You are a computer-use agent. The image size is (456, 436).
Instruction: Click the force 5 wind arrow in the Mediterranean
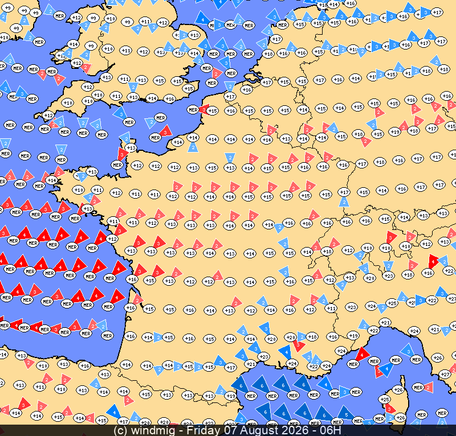pos(345,413)
